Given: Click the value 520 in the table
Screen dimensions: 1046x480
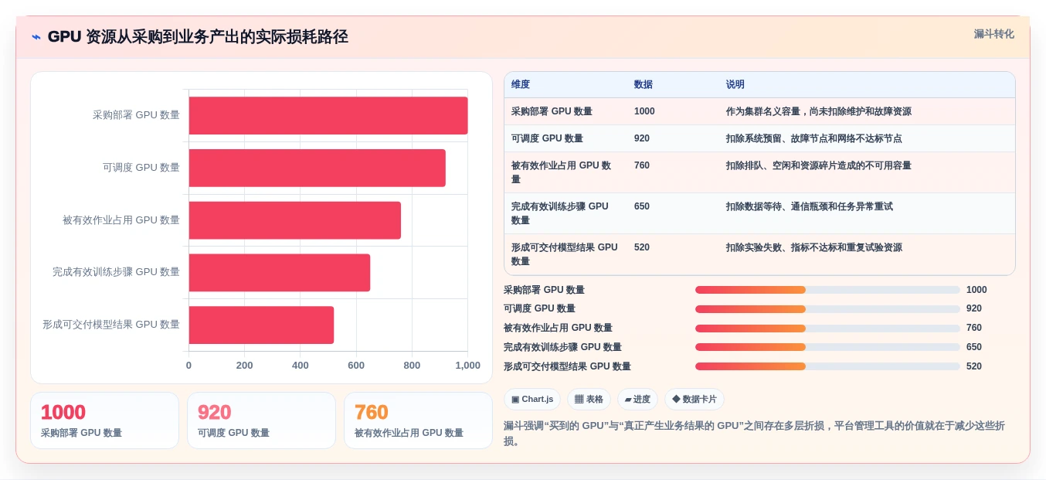Looking at the screenshot, I should point(642,247).
